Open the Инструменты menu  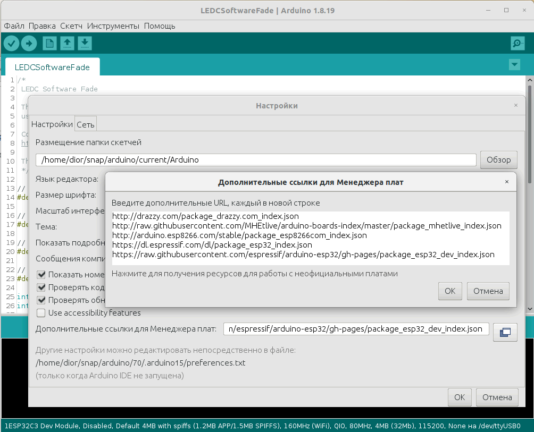click(x=113, y=26)
